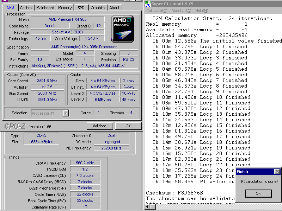The height and width of the screenshot is (211, 282).
Task: Click the Super PI window title icon
Action: [148, 4]
